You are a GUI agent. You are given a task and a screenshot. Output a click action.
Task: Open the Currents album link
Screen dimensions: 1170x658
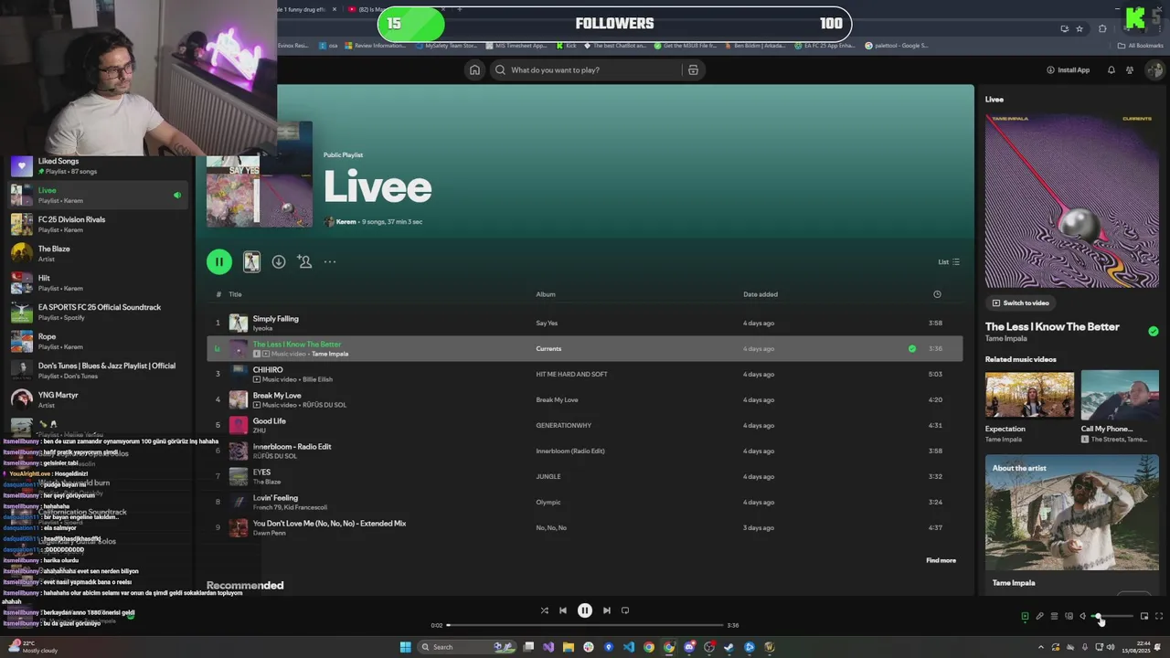coord(548,348)
